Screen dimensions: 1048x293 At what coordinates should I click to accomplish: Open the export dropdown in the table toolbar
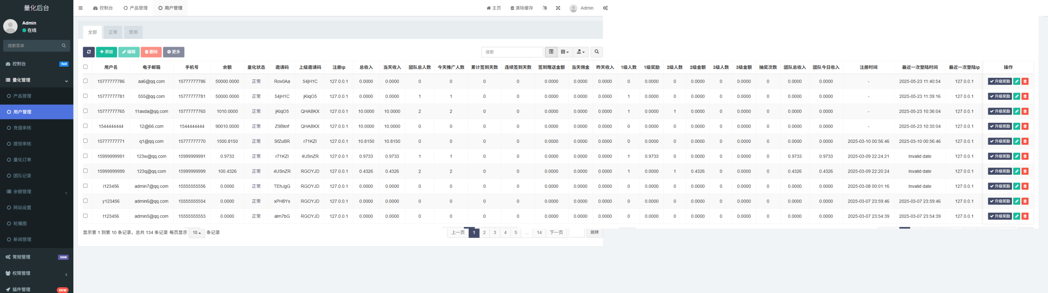[x=580, y=52]
